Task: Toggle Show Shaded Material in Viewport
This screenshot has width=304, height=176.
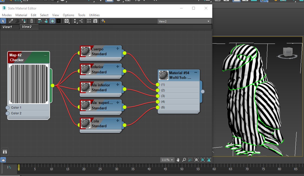Action: tap(52, 21)
